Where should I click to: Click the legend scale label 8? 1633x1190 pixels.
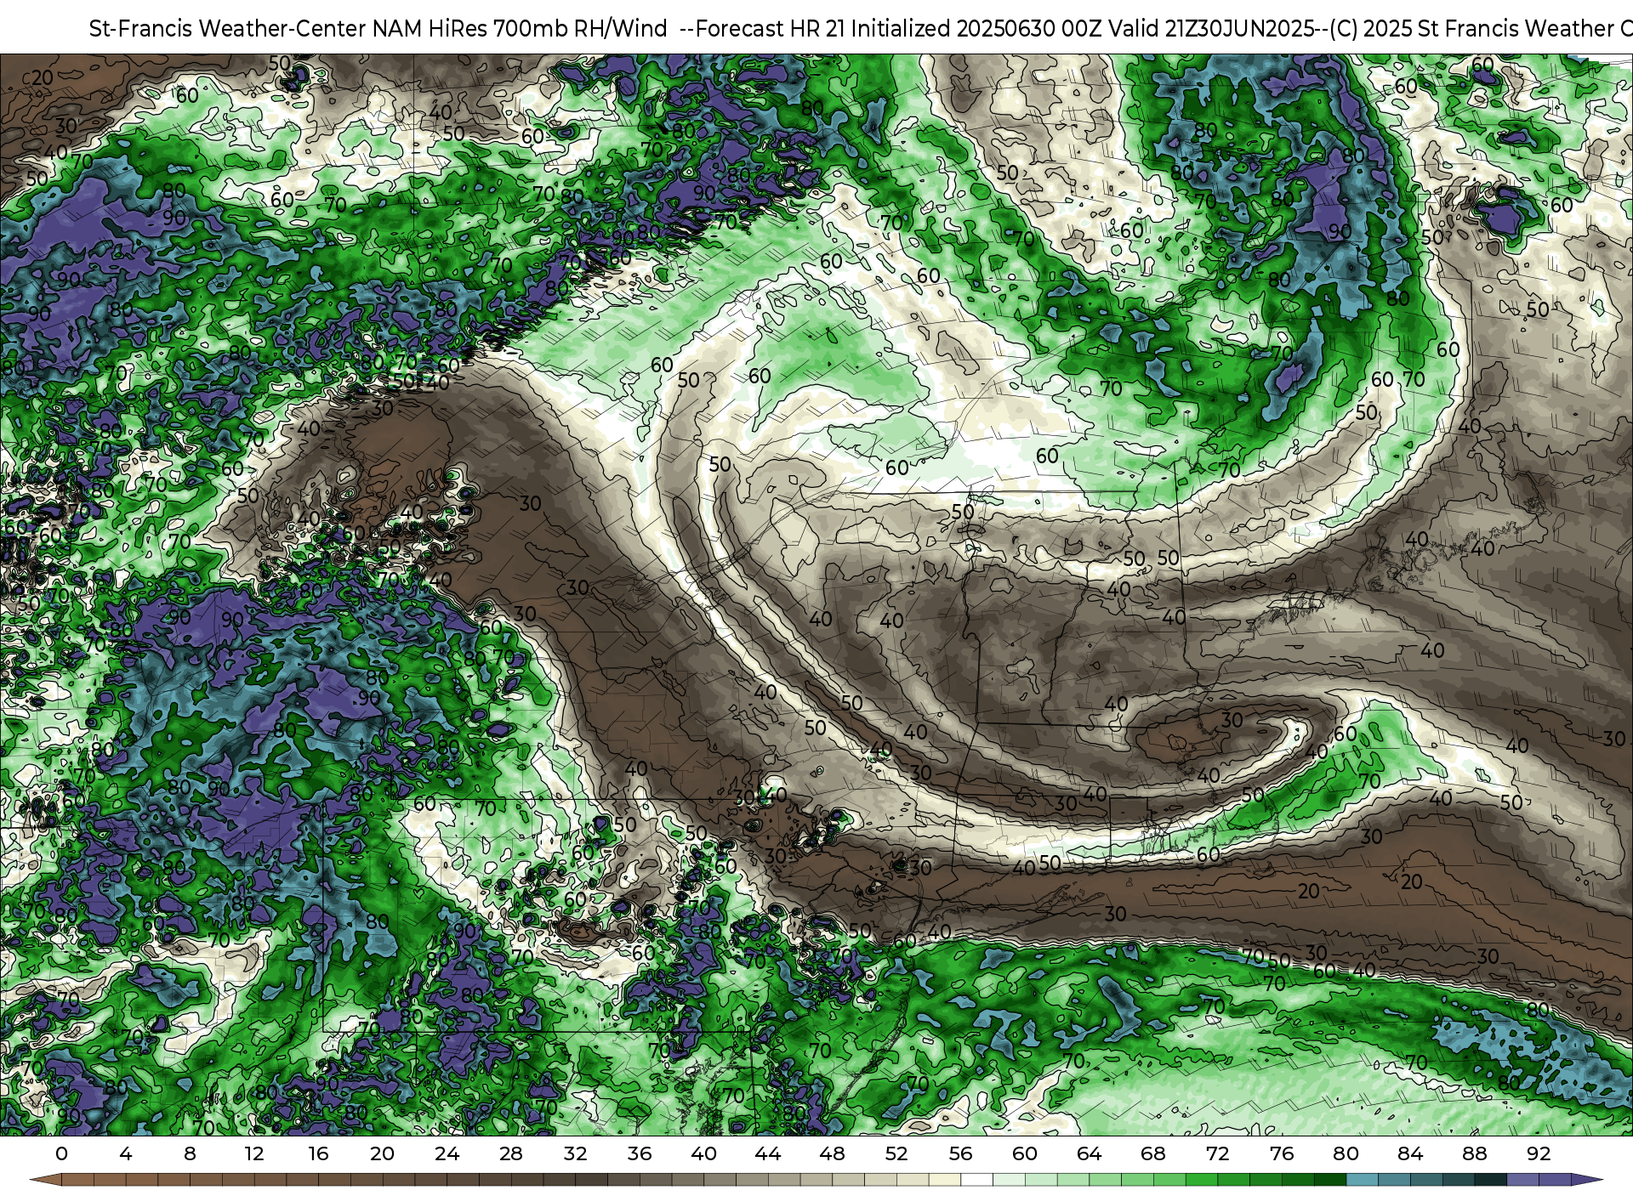click(x=190, y=1153)
